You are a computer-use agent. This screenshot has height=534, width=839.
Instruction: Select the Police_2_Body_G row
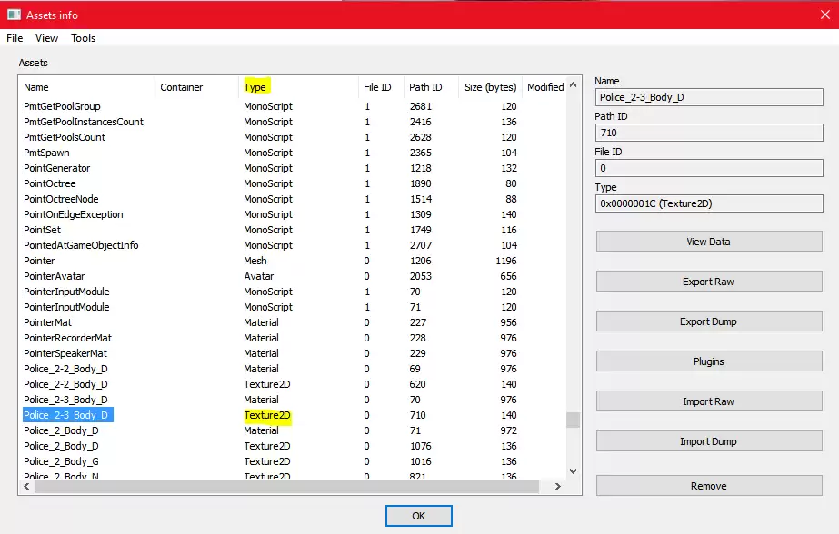click(292, 462)
